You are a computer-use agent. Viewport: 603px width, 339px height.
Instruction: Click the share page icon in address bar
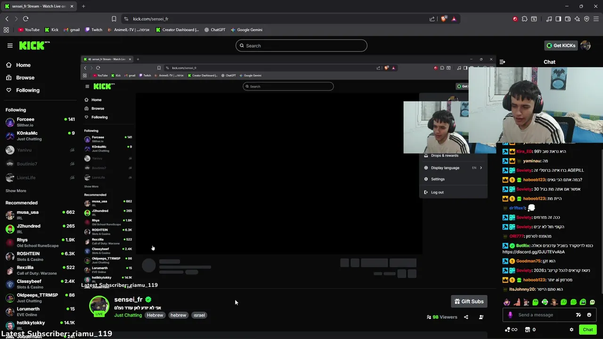(x=432, y=19)
